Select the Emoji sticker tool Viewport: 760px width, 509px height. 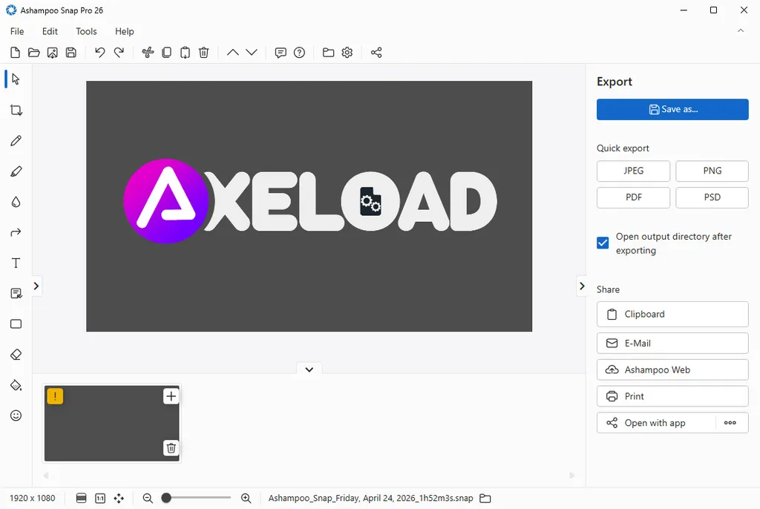pos(16,416)
